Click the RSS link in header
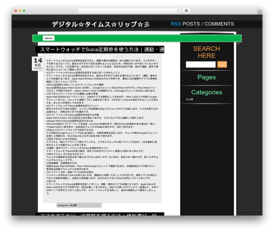 (175, 24)
